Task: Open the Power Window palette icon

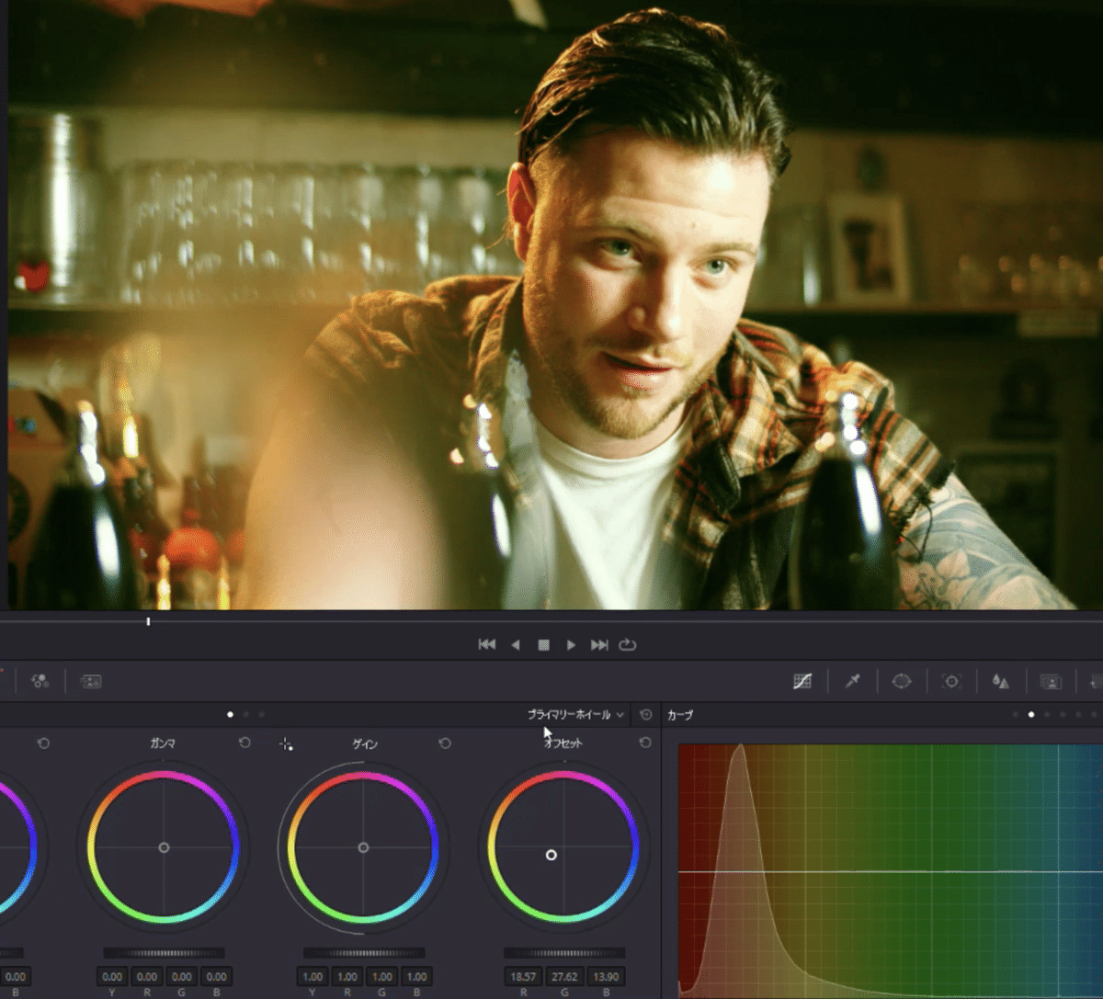Action: pos(902,681)
